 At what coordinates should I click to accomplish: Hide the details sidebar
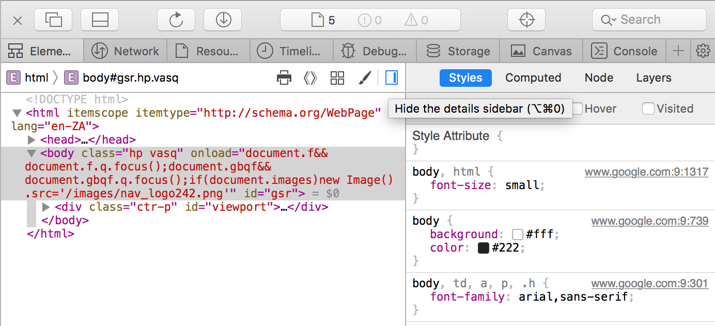(392, 78)
